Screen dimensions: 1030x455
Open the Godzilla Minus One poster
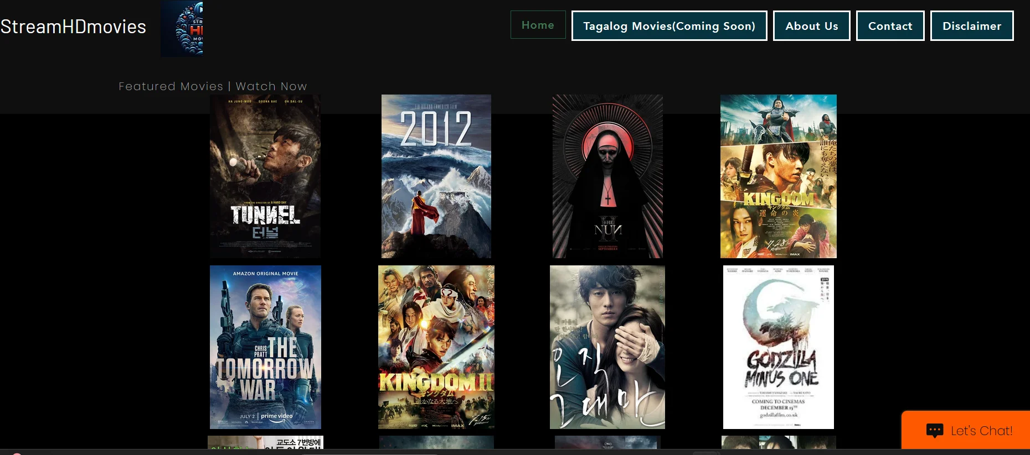coord(779,347)
